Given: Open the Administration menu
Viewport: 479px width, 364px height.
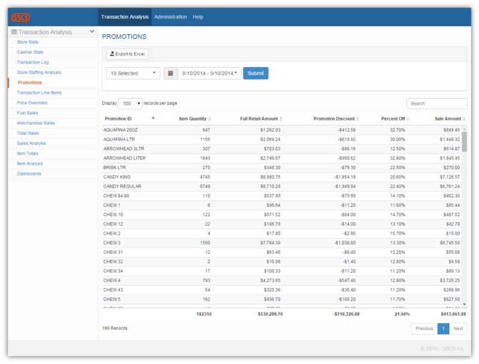Looking at the screenshot, I should (x=171, y=17).
